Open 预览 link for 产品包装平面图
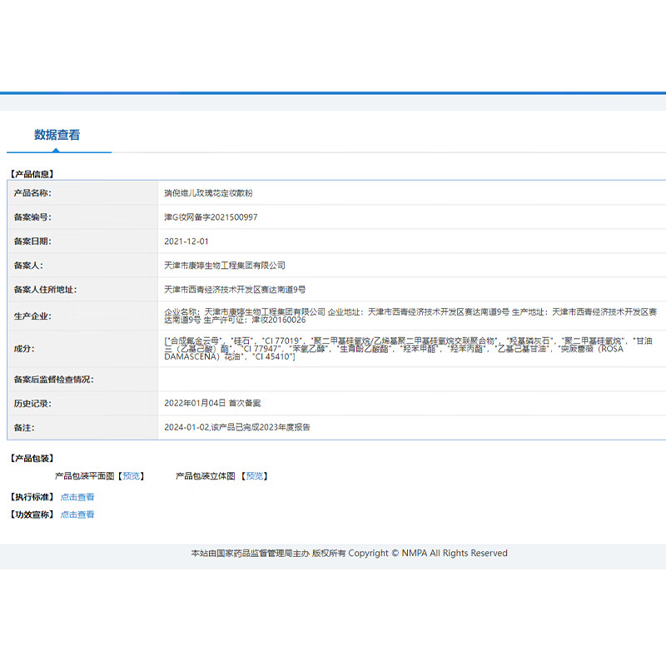This screenshot has width=666, height=666. [x=132, y=476]
